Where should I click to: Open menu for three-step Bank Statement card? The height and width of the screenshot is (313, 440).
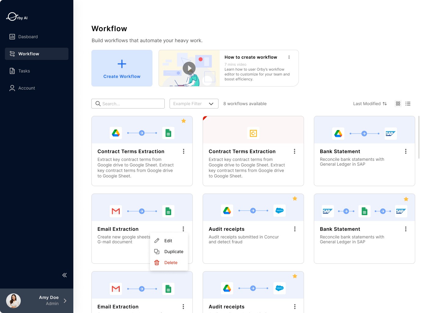[406, 229]
